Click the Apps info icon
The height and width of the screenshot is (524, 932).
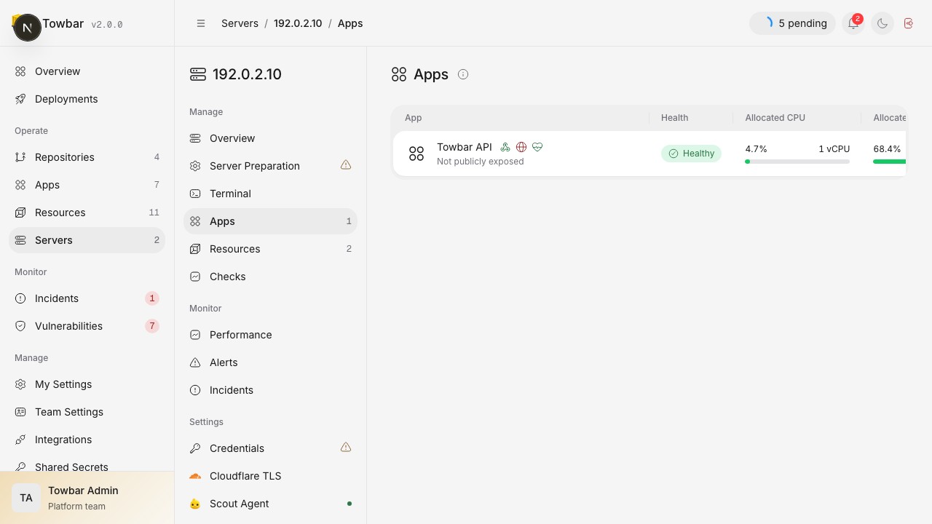463,74
